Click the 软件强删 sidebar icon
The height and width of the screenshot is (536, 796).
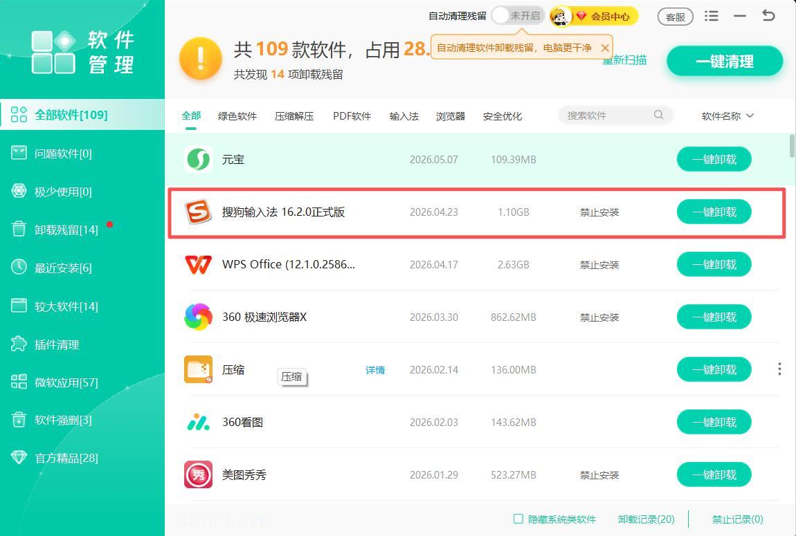(x=19, y=420)
